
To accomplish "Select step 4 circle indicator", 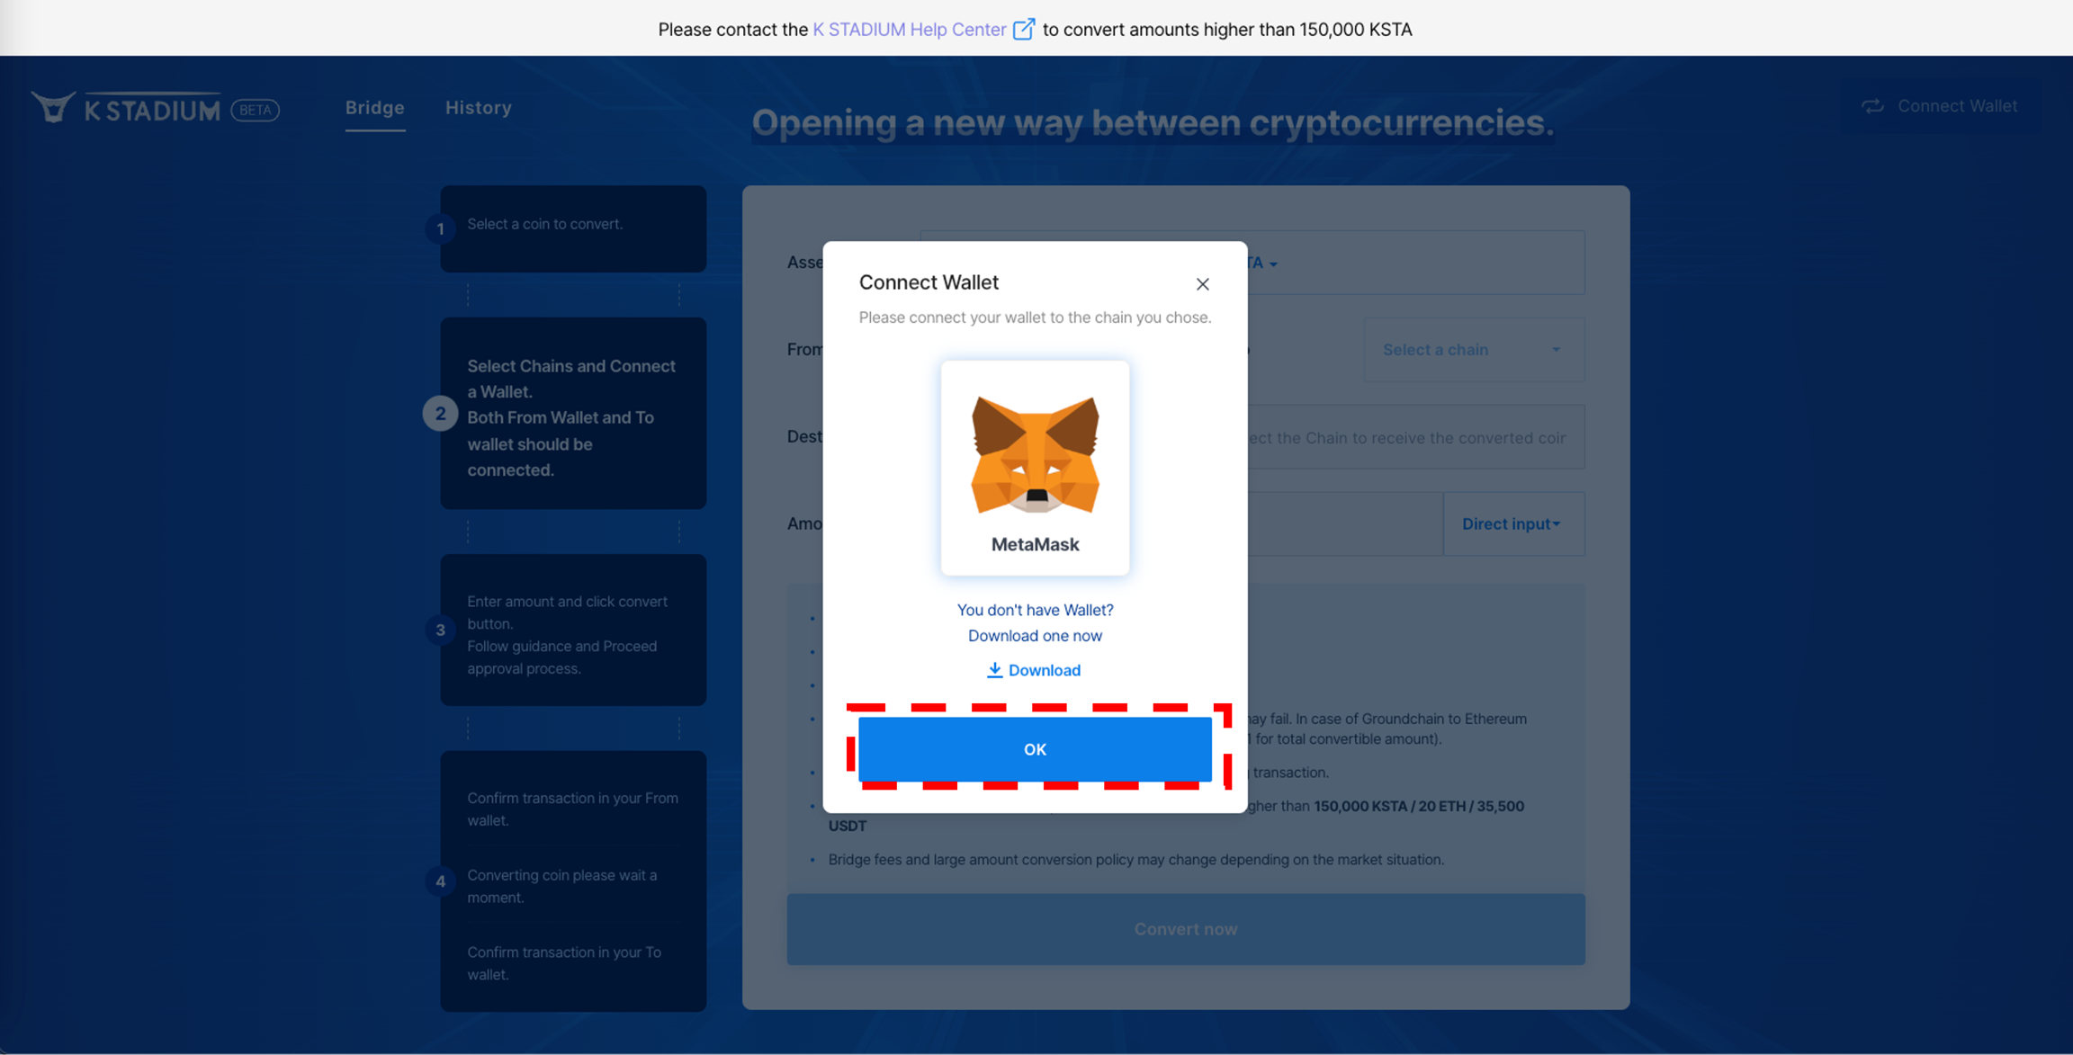I will pos(440,881).
